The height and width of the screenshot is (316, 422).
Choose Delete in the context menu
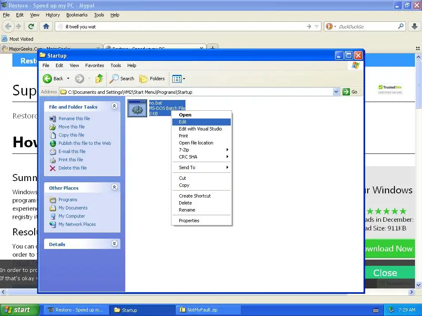coord(201,203)
